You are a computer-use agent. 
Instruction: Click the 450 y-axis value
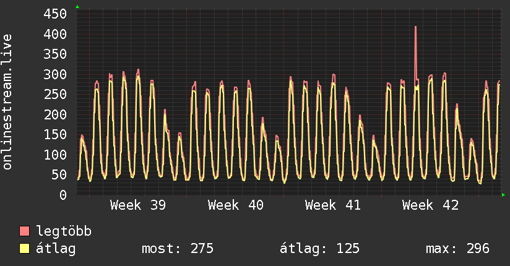coord(55,14)
